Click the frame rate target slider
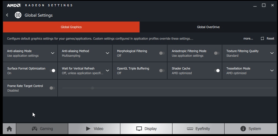 pos(168,88)
